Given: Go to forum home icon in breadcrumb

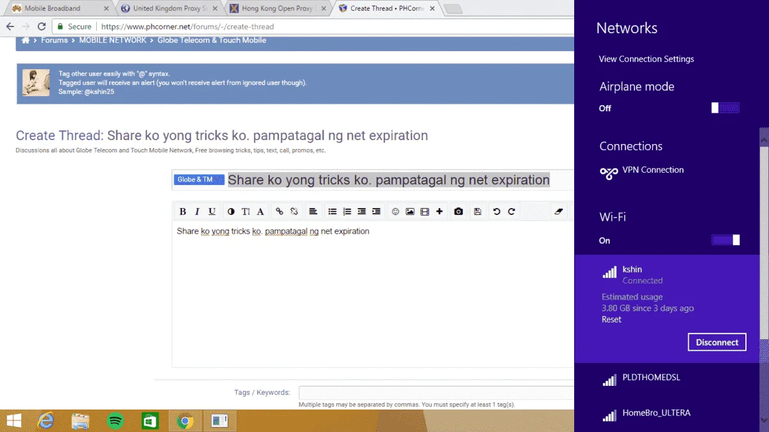Looking at the screenshot, I should click(x=26, y=40).
